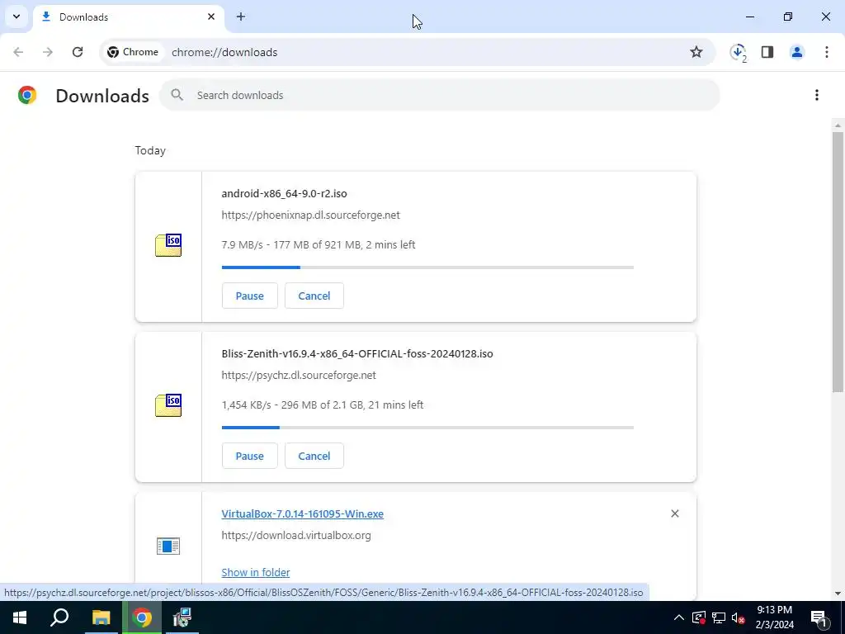The width and height of the screenshot is (845, 634).
Task: Click the magnifier icon in search downloads
Action: [x=177, y=96]
